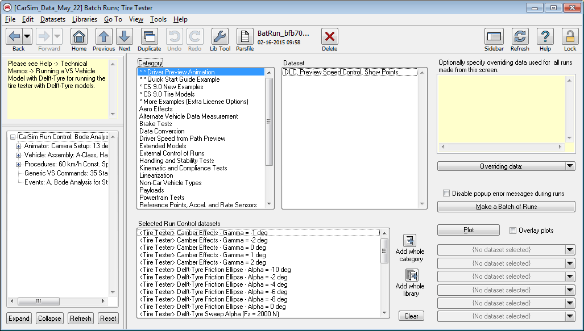Click the Plot button
Screen dimensions: 584x331
tap(469, 230)
